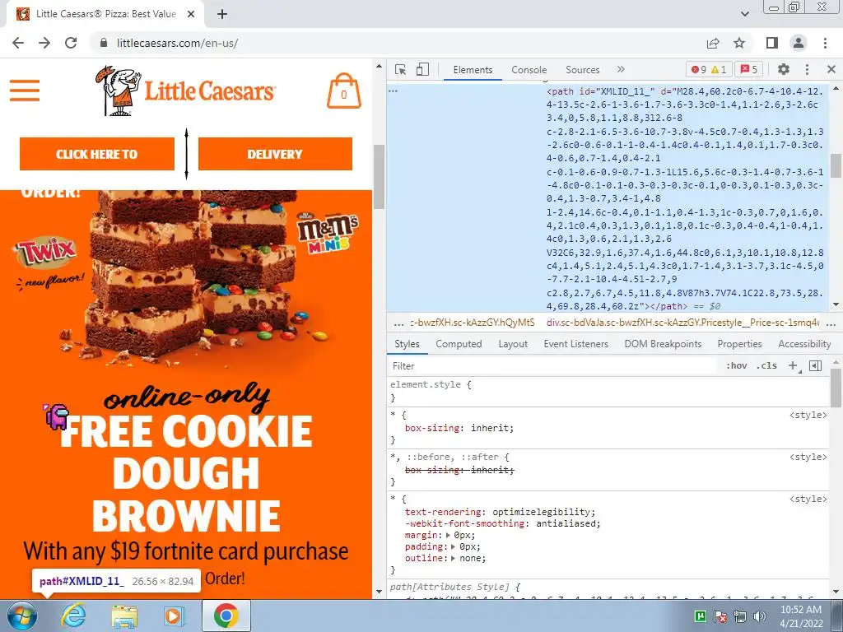Open the shopping bag cart icon
The image size is (843, 632).
pyautogui.click(x=343, y=91)
